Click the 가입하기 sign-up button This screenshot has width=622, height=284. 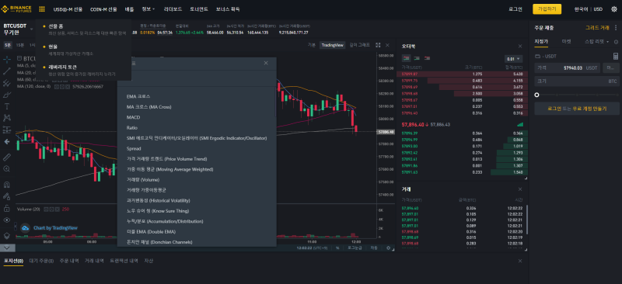pos(547,9)
